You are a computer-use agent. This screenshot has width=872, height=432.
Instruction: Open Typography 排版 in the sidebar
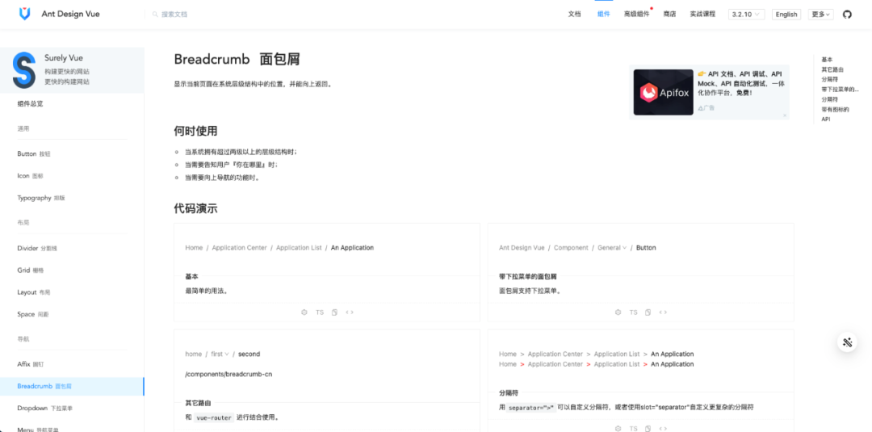pyautogui.click(x=72, y=198)
